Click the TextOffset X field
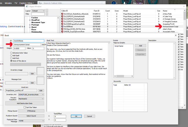The image size is (188, 127). tap(60, 116)
